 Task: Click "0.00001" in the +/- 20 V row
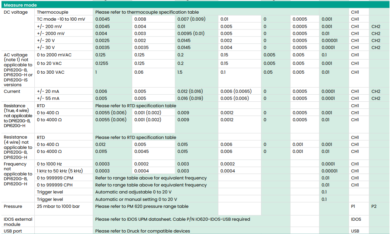coord(329,40)
